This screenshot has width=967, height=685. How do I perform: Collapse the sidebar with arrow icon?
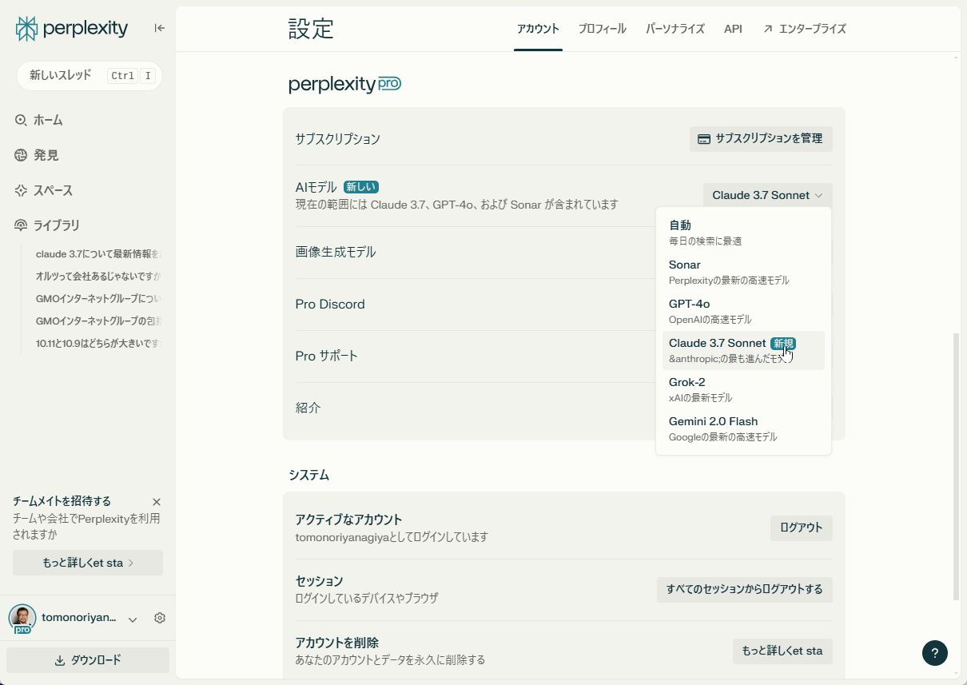click(x=160, y=28)
